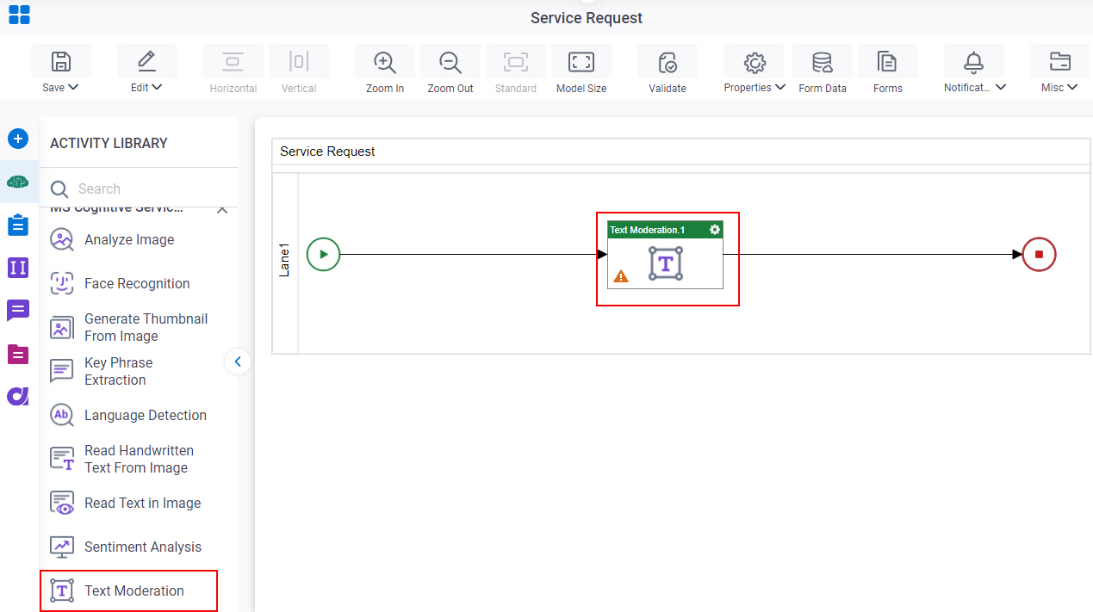Click the Zoom In magnifier icon
This screenshot has height=612, width=1093.
point(384,62)
